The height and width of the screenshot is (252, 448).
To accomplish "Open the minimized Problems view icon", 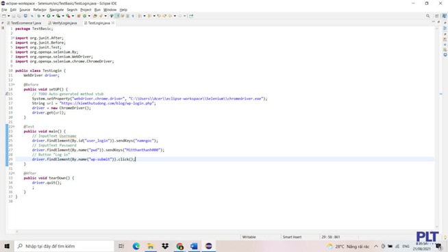I will coord(445,40).
